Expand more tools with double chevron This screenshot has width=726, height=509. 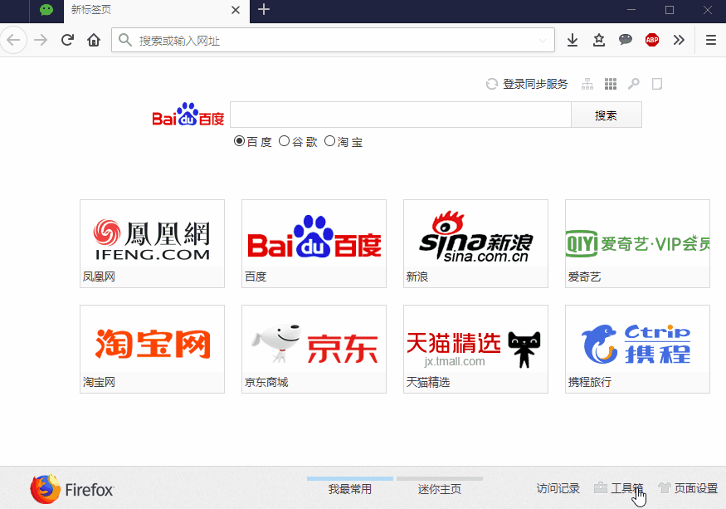point(679,41)
